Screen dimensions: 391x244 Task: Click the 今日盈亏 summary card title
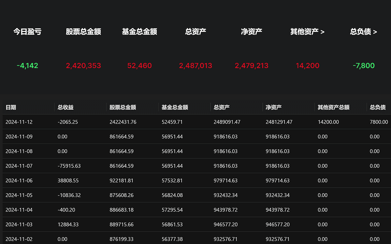pos(27,32)
